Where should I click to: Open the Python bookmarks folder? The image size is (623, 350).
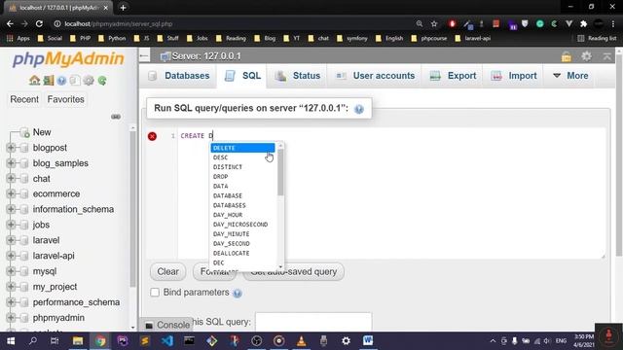pos(112,39)
